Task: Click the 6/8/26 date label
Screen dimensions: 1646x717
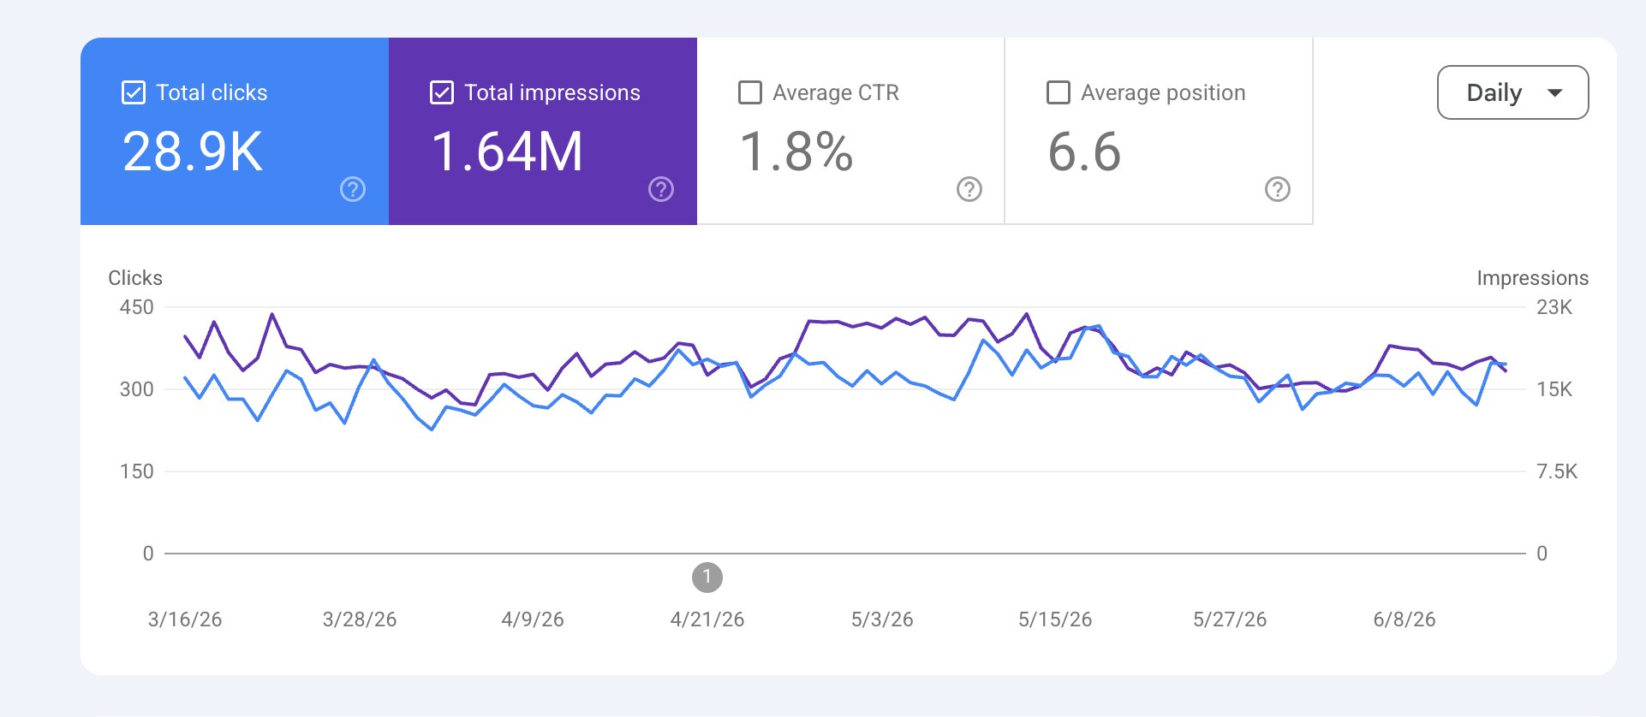Action: (1404, 619)
